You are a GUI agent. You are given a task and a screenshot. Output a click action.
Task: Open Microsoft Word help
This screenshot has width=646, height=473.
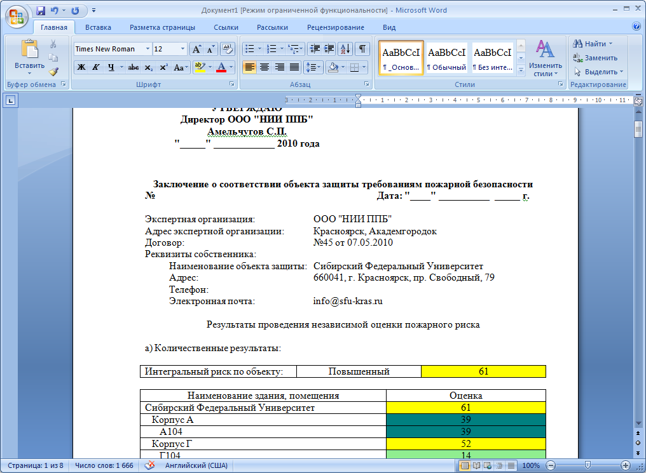tap(636, 26)
